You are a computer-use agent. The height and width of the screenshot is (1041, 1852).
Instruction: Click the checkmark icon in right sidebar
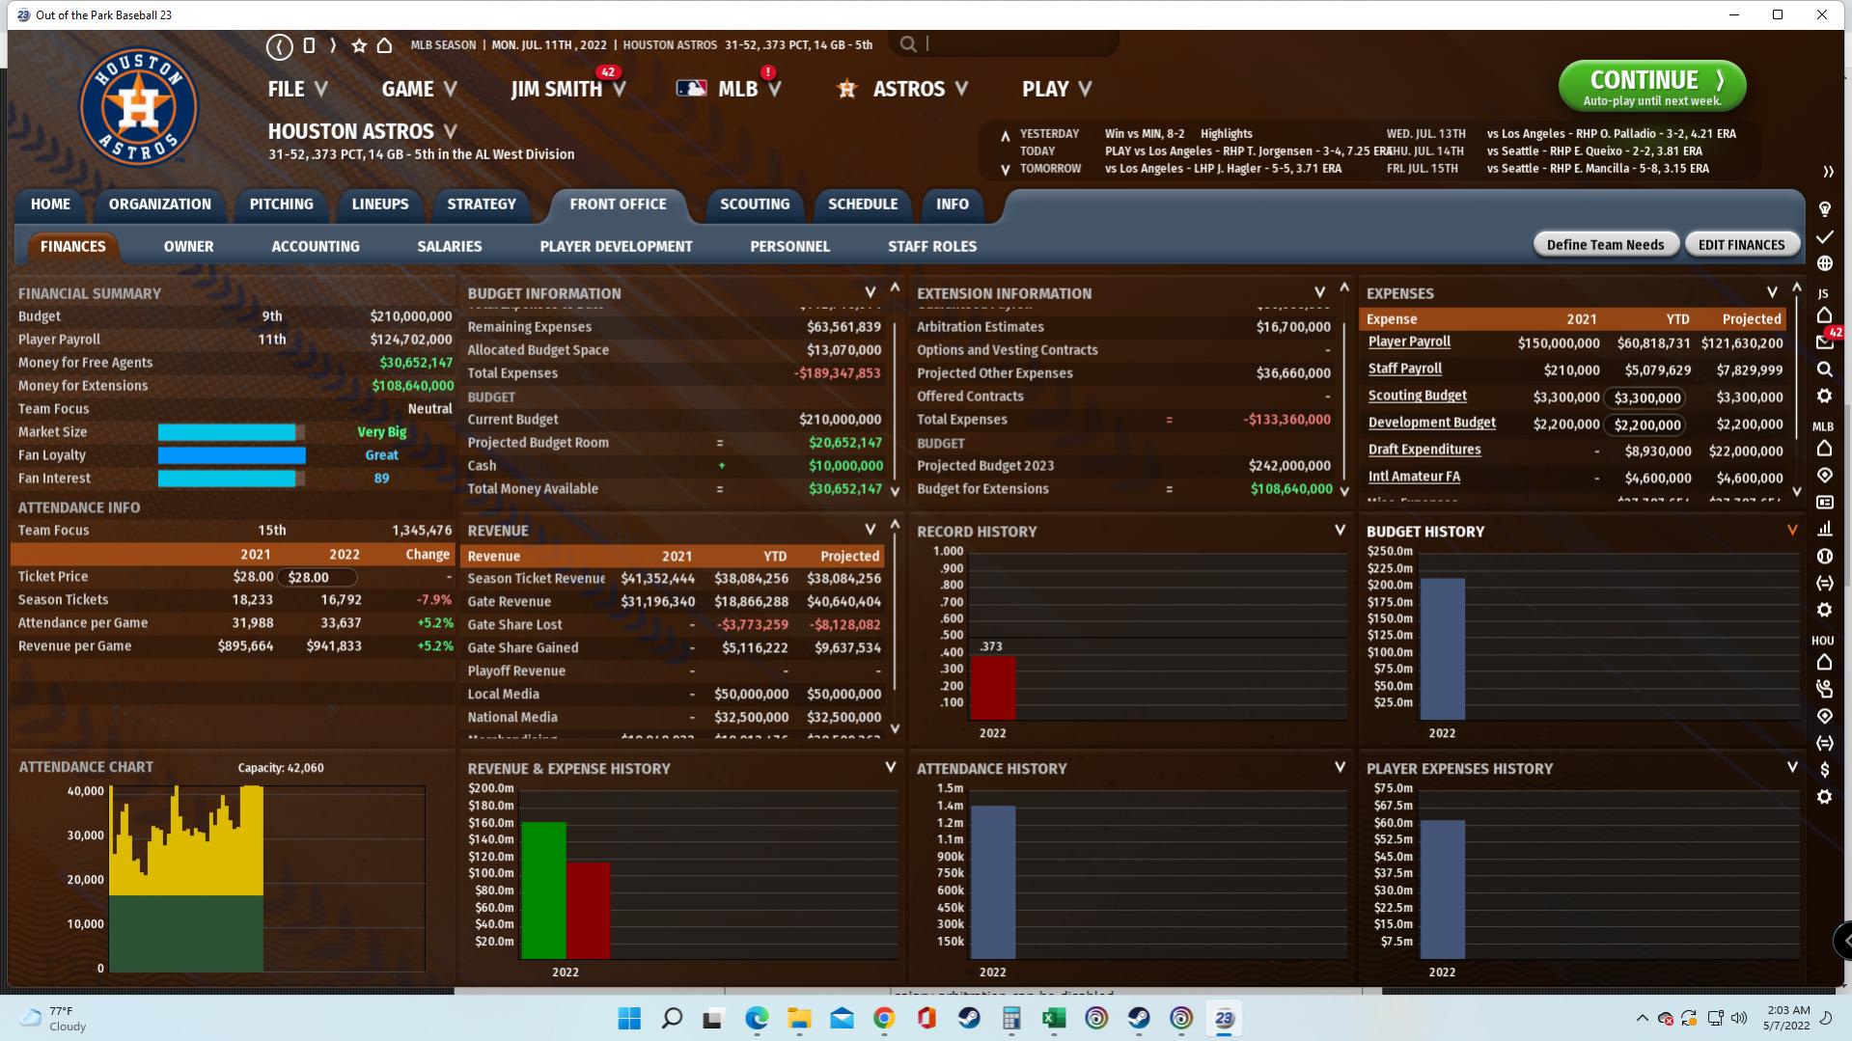[1824, 236]
